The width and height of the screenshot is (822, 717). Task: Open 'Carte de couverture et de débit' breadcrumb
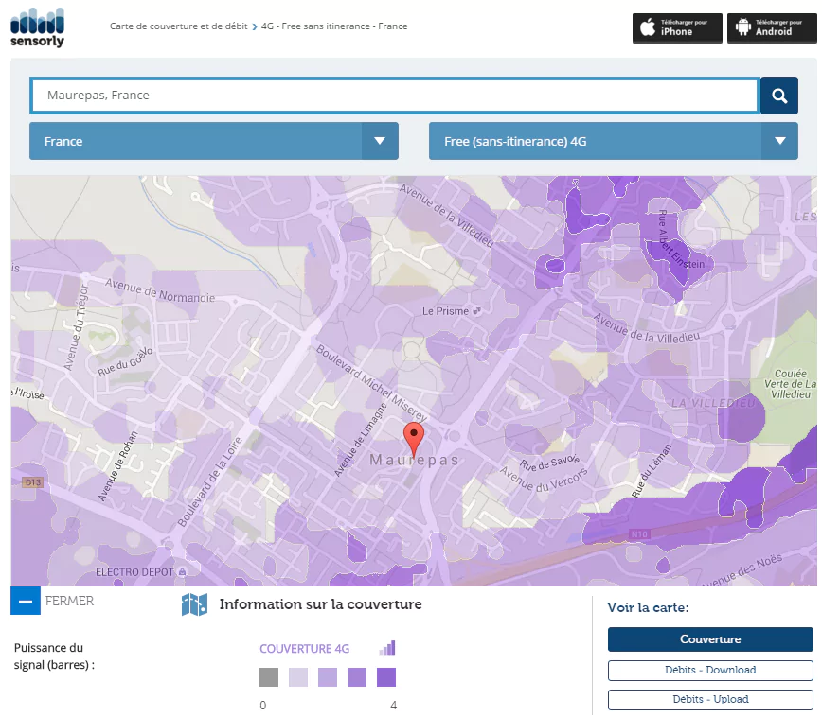pyautogui.click(x=178, y=26)
